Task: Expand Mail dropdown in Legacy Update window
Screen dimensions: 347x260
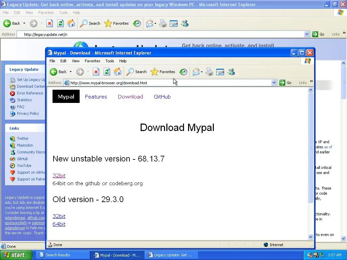Action: (x=155, y=24)
